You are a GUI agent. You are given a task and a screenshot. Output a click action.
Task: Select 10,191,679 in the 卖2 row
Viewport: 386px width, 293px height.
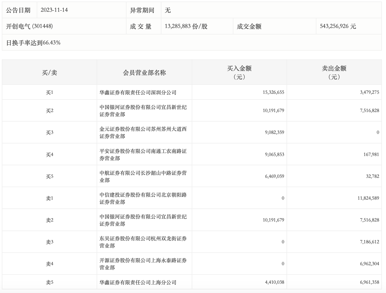click(x=273, y=220)
